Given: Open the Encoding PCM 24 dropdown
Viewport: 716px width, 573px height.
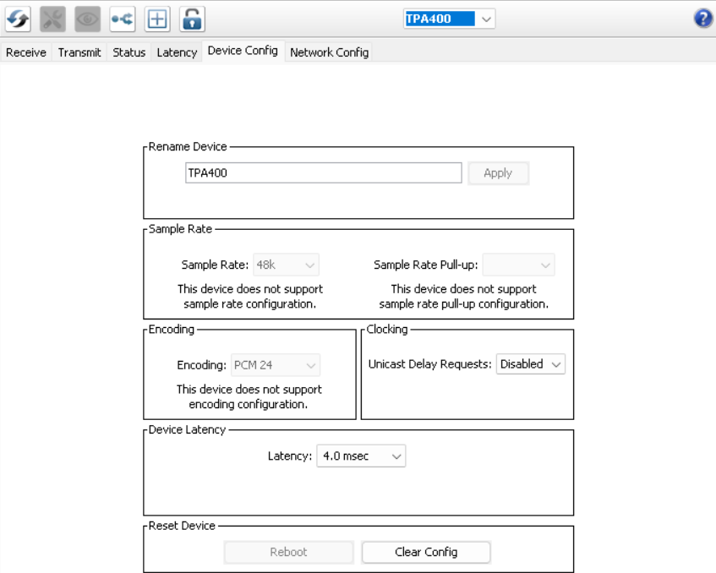Looking at the screenshot, I should (276, 366).
